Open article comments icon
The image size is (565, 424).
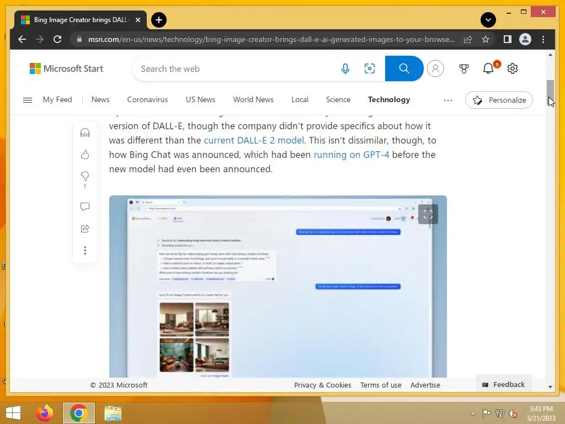pos(85,206)
